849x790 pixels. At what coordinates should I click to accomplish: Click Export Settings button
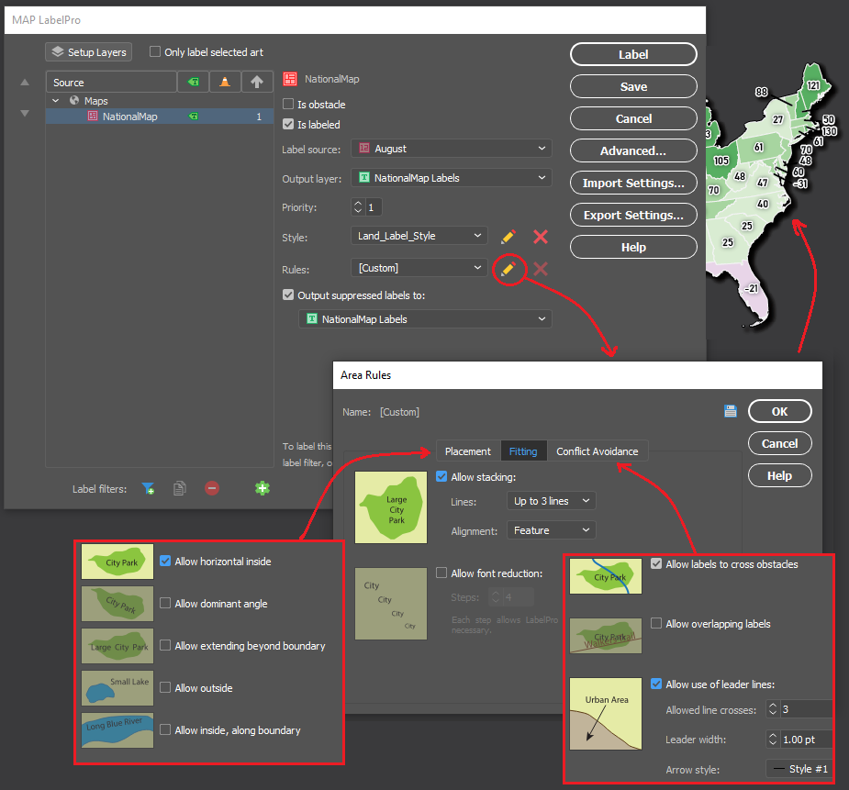point(633,215)
